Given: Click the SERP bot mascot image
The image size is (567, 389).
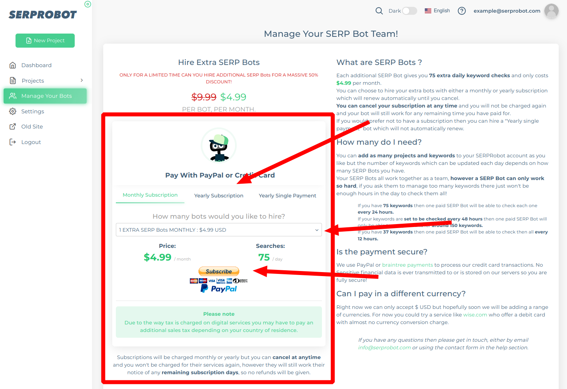Looking at the screenshot, I should point(219,145).
